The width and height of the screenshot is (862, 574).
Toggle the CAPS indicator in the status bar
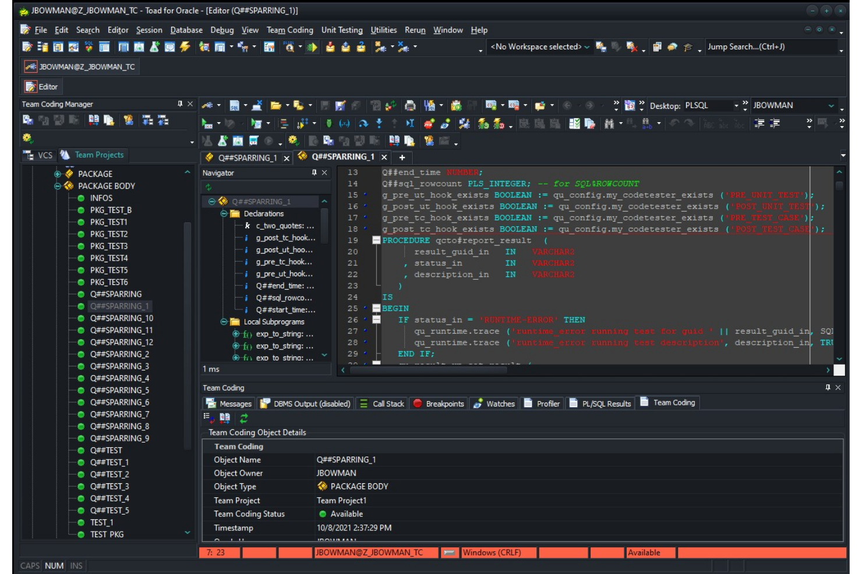[29, 565]
